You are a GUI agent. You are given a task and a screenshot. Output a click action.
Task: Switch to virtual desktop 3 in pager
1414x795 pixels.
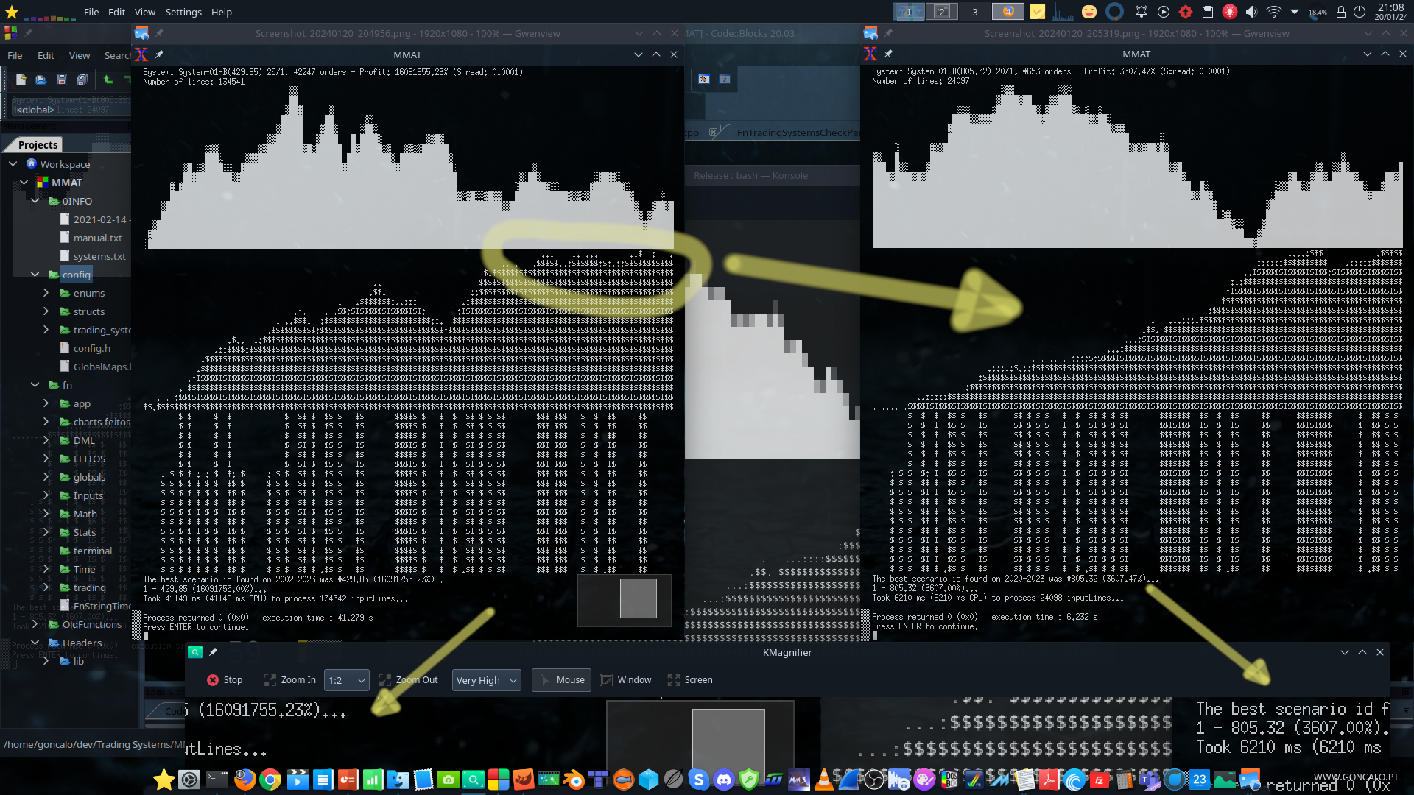pyautogui.click(x=974, y=12)
